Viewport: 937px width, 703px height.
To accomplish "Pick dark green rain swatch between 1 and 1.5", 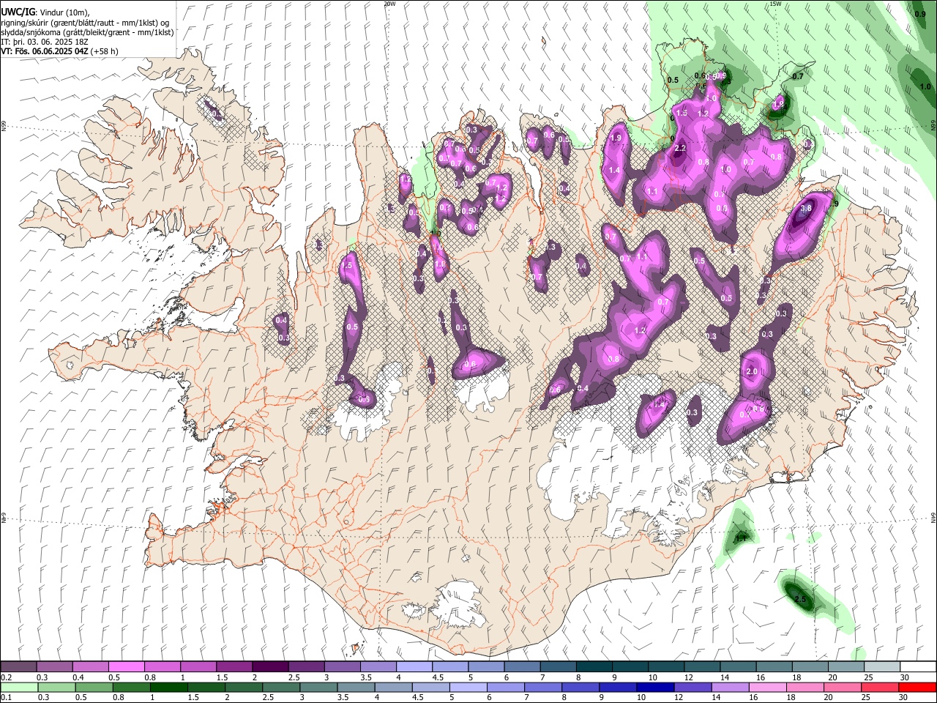I will click(x=168, y=688).
